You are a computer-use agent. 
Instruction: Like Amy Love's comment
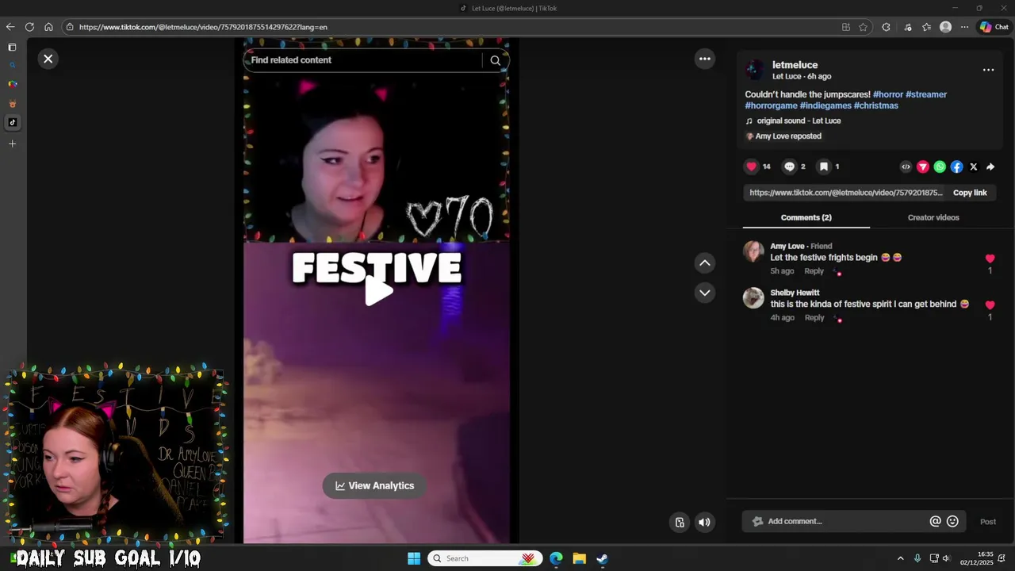pos(990,259)
